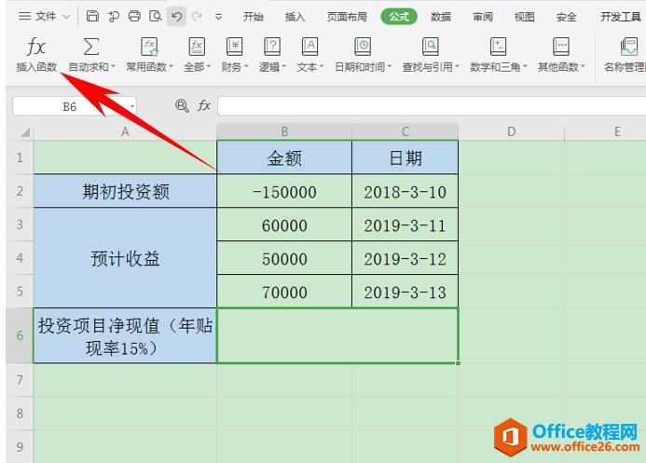646x463 pixels.
Task: Open the Name Manager icon
Action: [x=629, y=47]
